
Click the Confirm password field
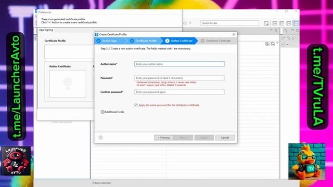coord(179,92)
